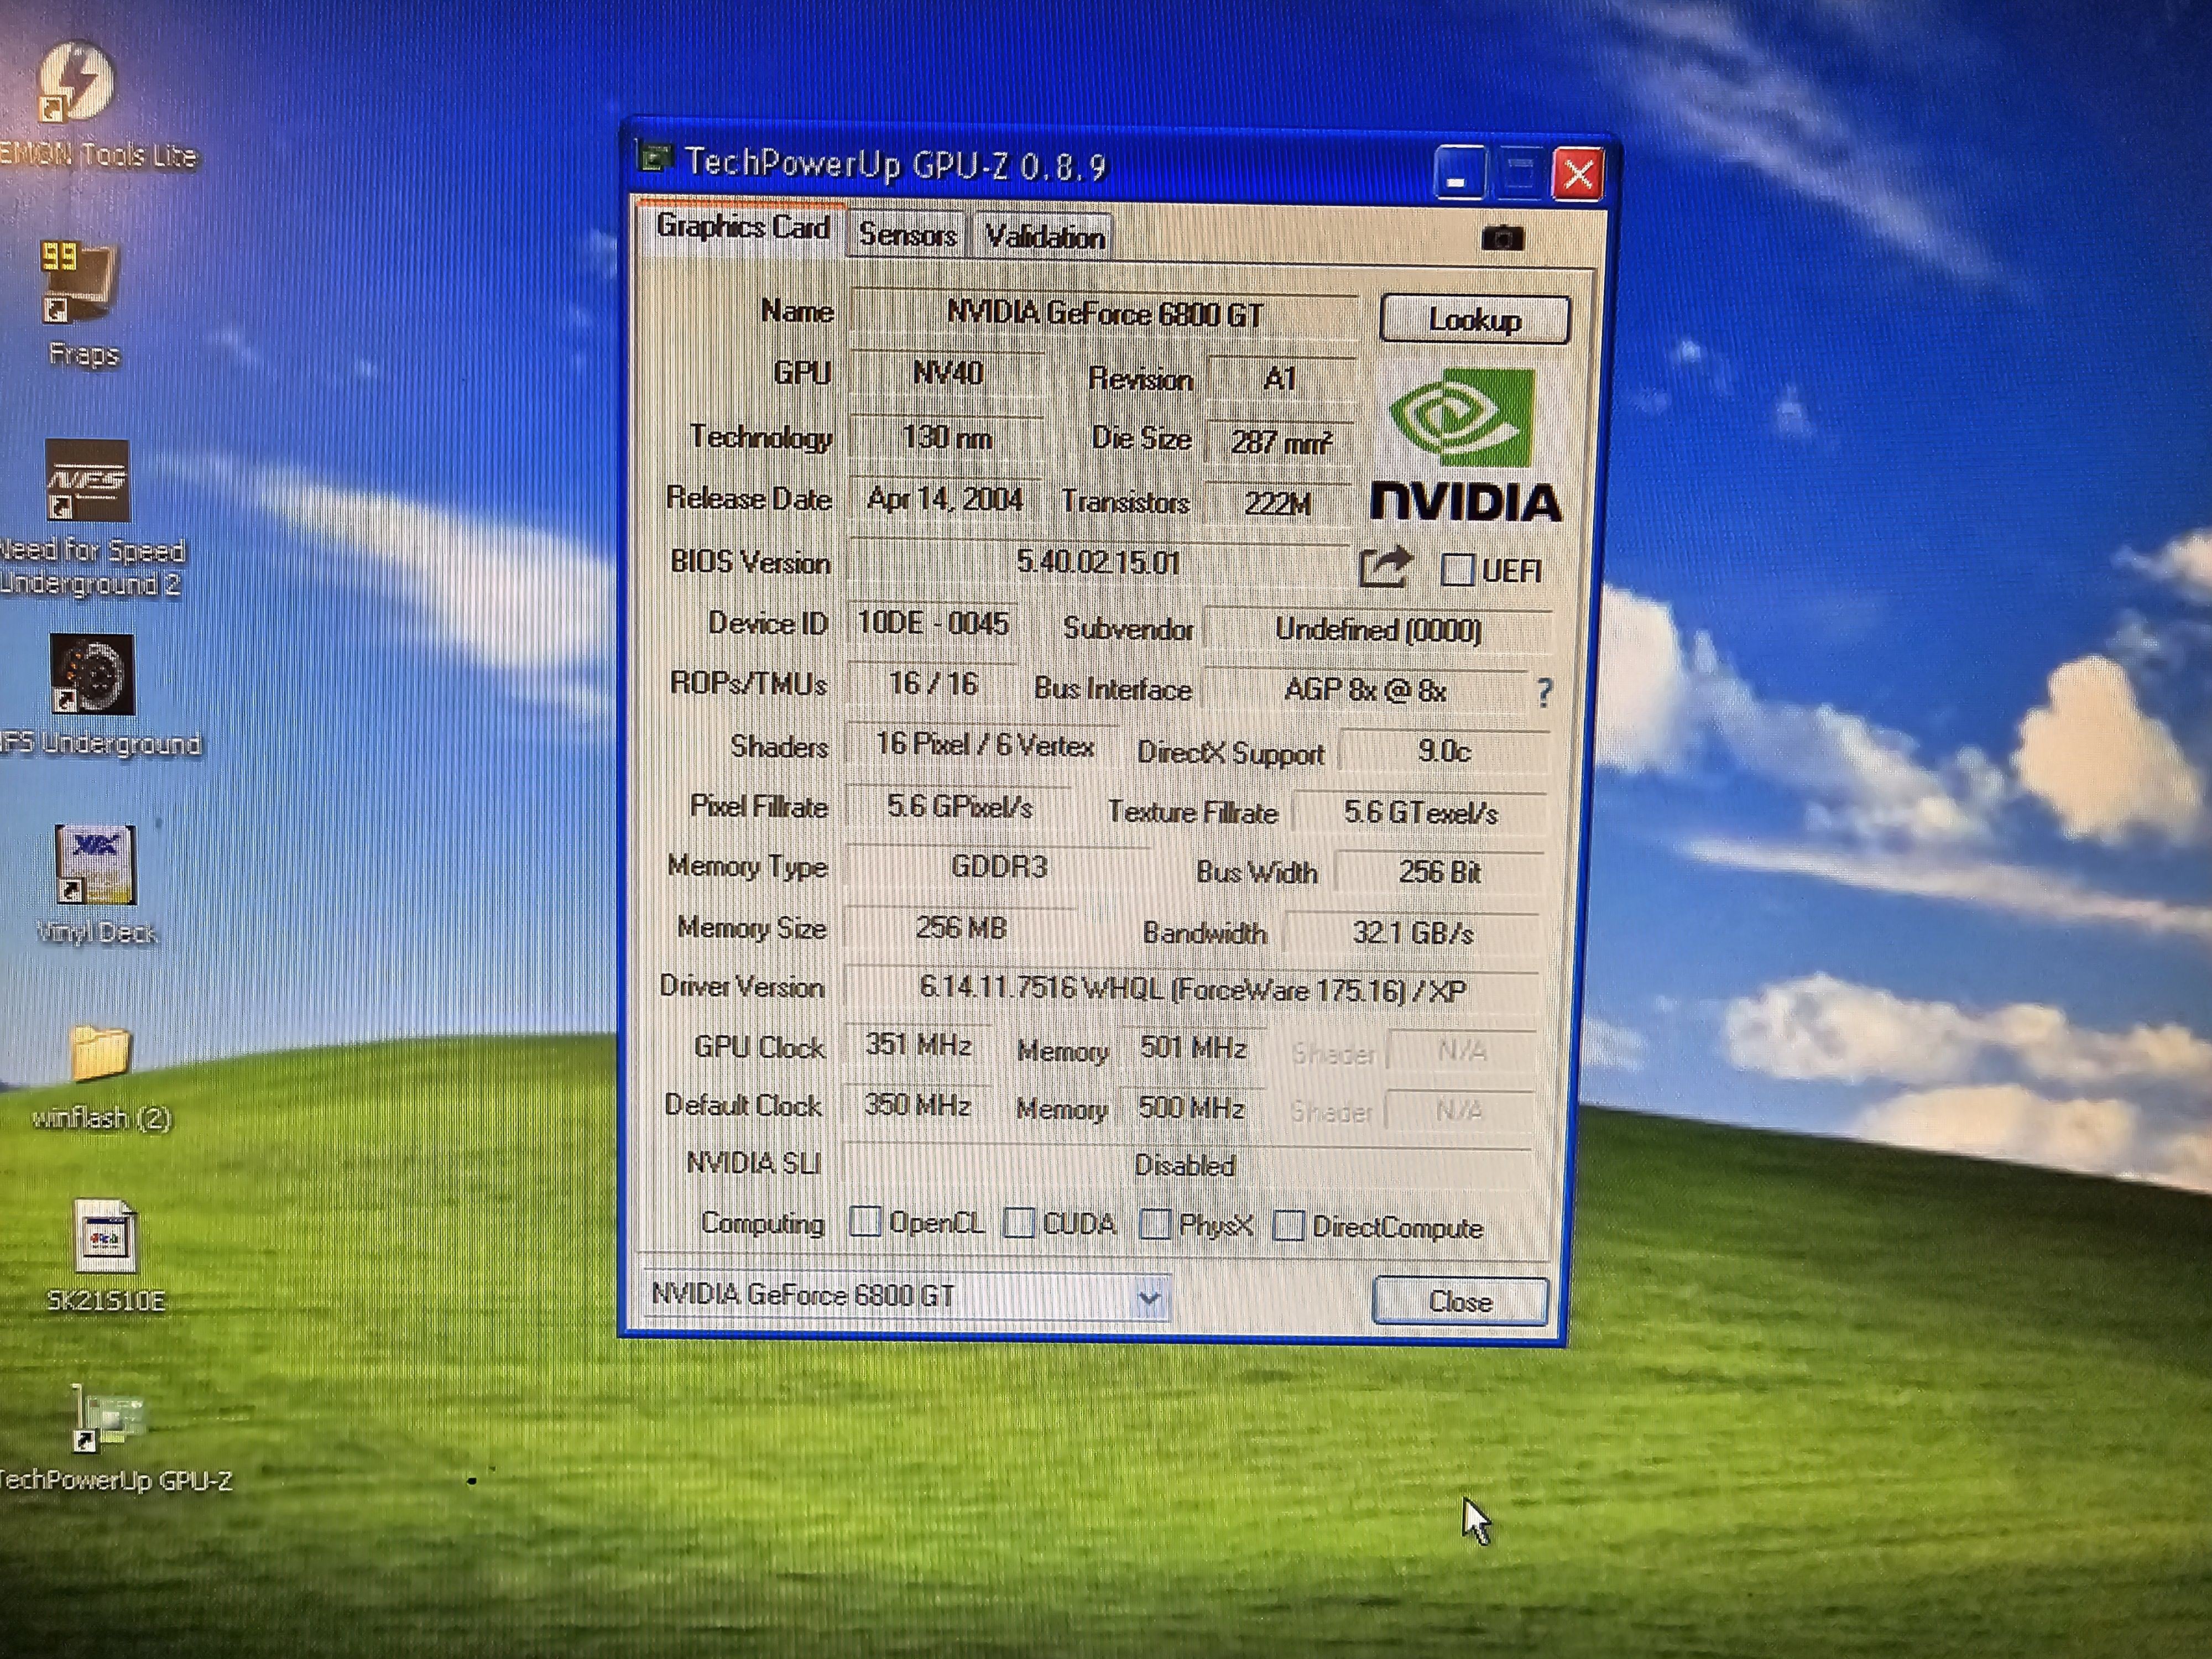Click the BIOS export share icon
This screenshot has width=2212, height=1659.
[x=1385, y=567]
